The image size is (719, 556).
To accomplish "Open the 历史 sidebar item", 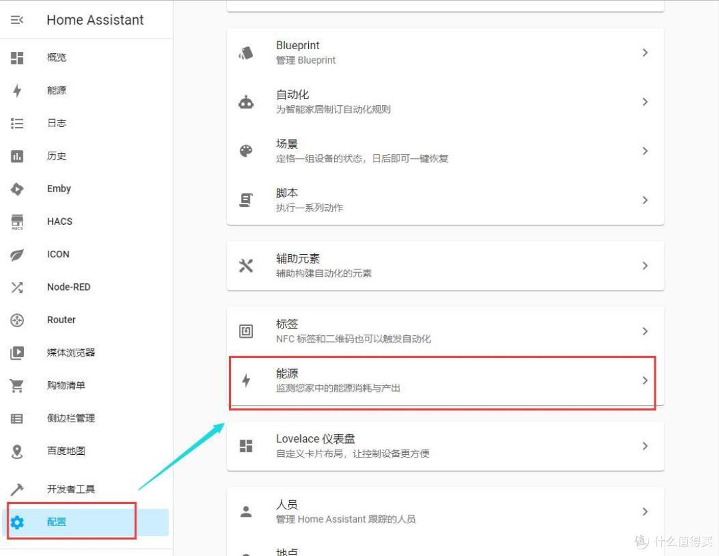I will point(86,156).
